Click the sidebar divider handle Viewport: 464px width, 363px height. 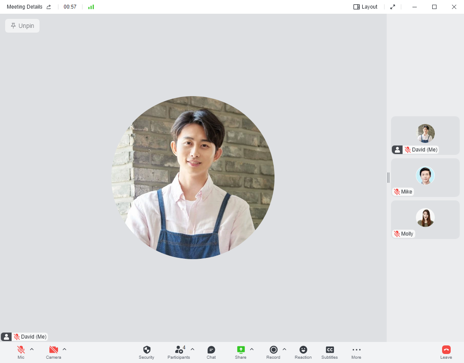click(388, 178)
